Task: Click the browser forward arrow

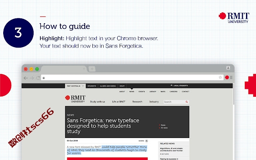Action: pyautogui.click(x=32, y=78)
